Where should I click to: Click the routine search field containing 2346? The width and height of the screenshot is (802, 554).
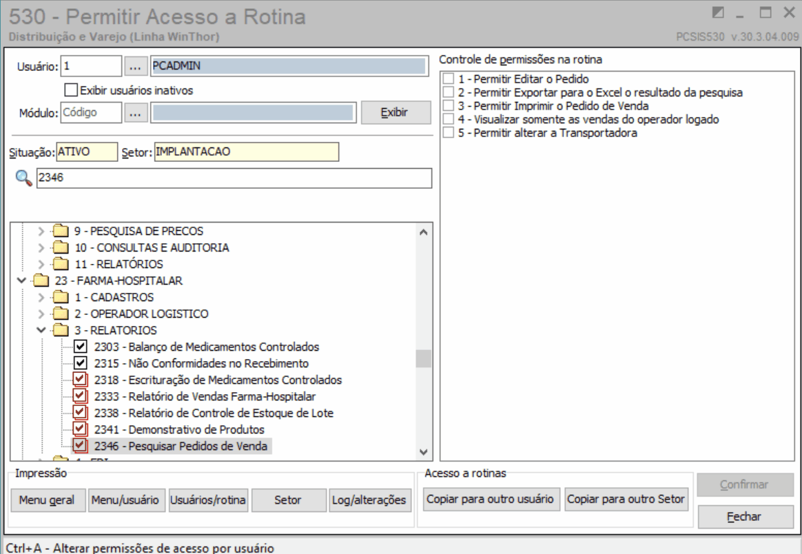(x=234, y=178)
